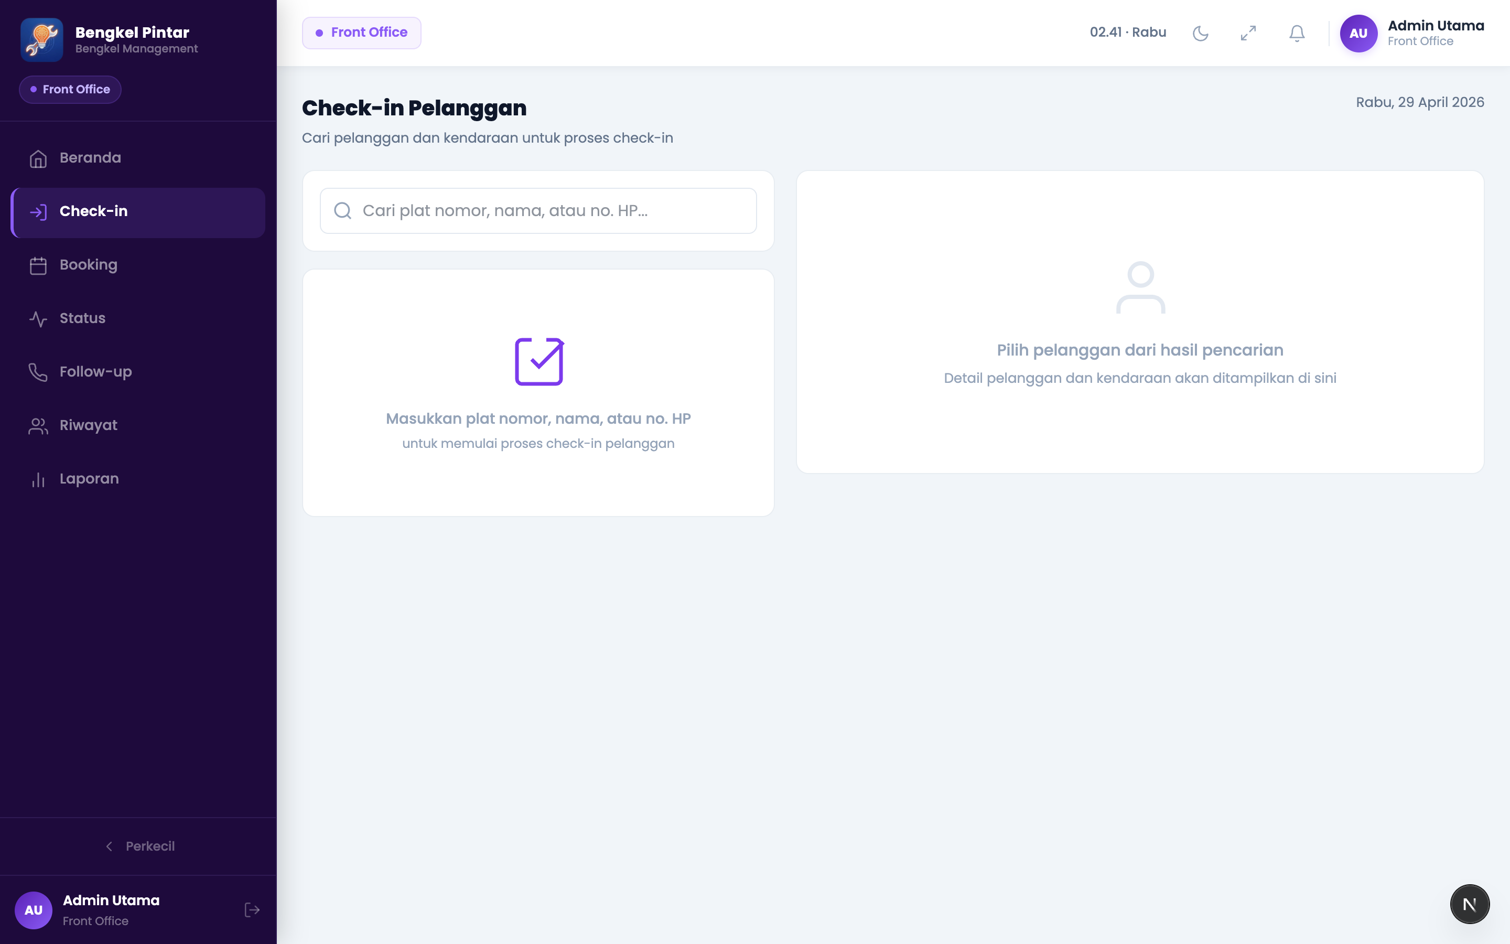Image resolution: width=1510 pixels, height=944 pixels.
Task: Toggle dark mode with the moon icon
Action: click(x=1200, y=33)
